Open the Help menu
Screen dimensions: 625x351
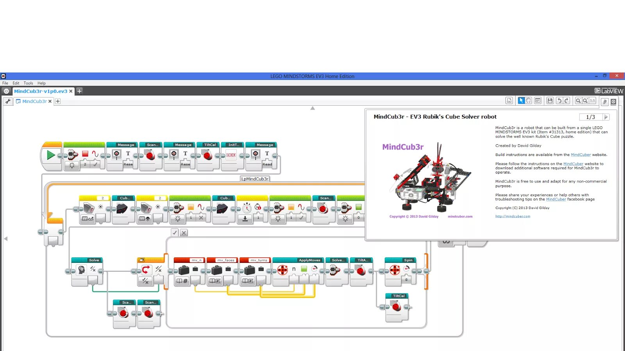(41, 83)
